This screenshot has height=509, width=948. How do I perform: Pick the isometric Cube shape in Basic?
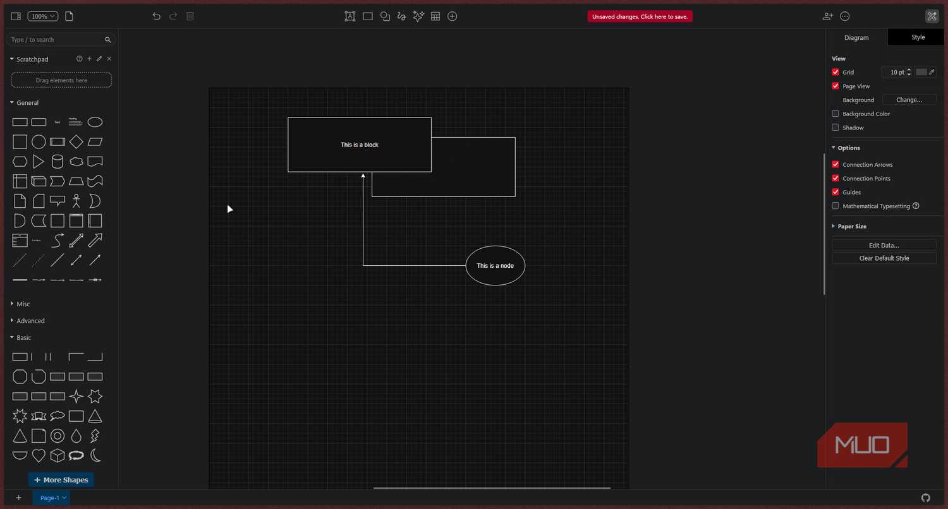coord(58,455)
